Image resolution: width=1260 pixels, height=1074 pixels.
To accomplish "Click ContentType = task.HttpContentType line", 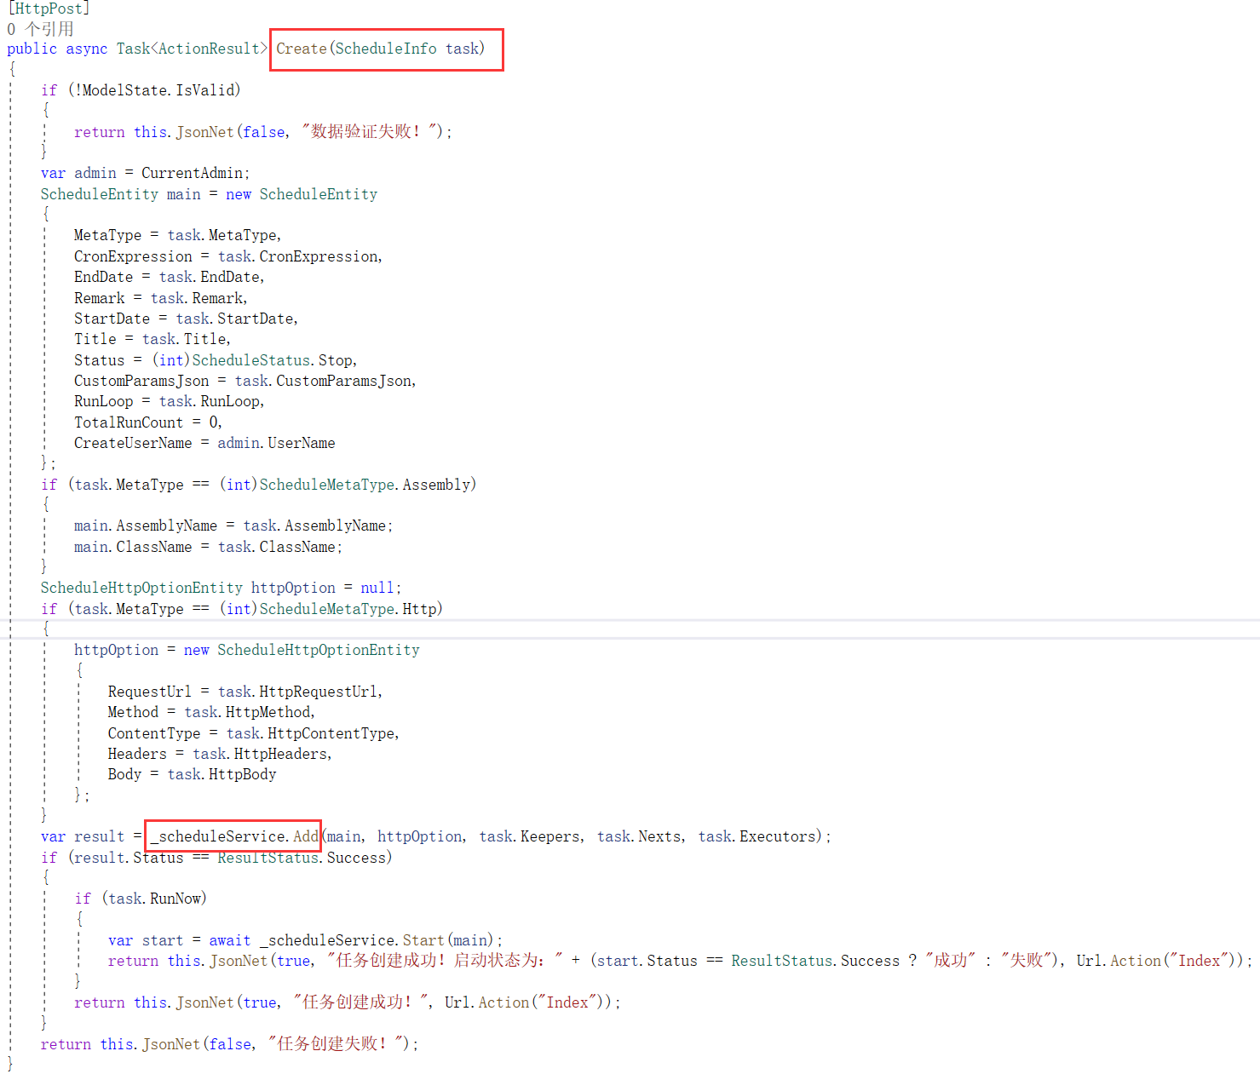I will 253,733.
